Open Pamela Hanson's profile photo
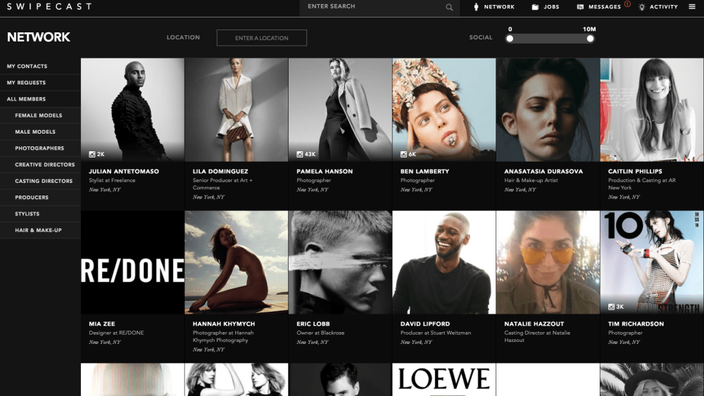704x396 pixels. [340, 110]
